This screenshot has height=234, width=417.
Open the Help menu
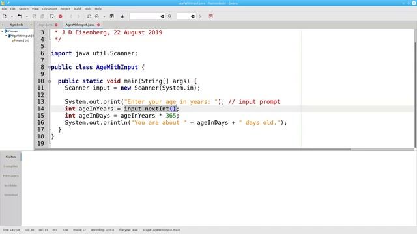click(98, 8)
